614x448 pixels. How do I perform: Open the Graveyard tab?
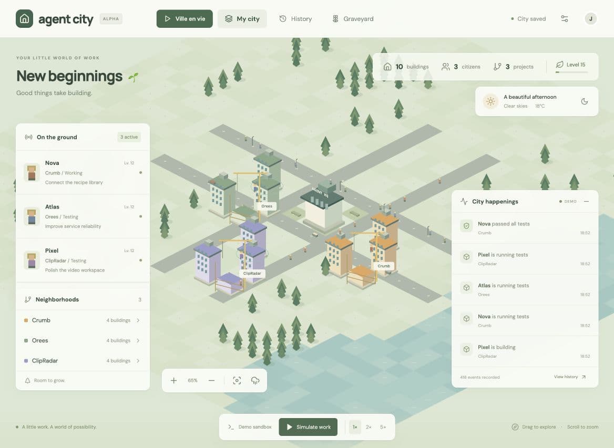[x=353, y=19]
